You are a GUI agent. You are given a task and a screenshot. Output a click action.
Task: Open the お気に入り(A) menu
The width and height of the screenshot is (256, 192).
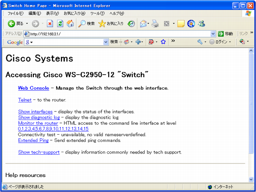(75, 14)
